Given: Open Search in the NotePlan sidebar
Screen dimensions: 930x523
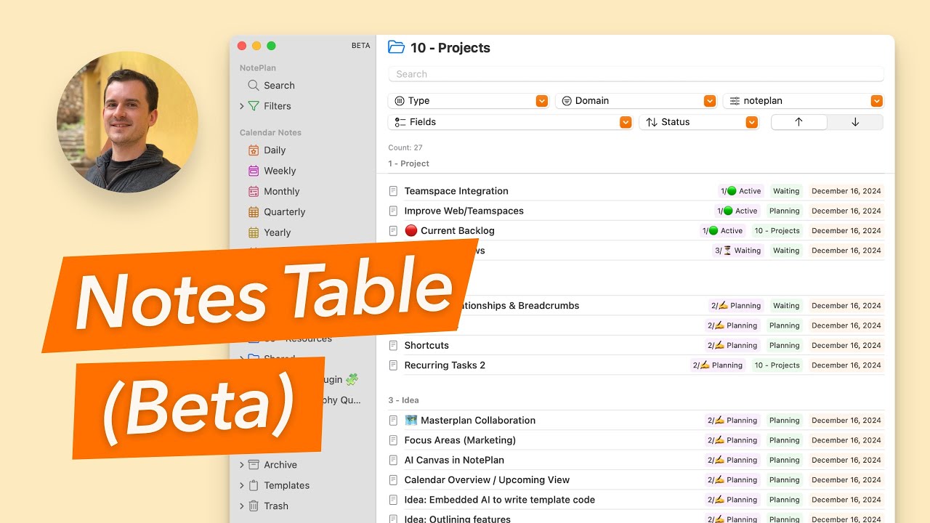Looking at the screenshot, I should [x=271, y=85].
